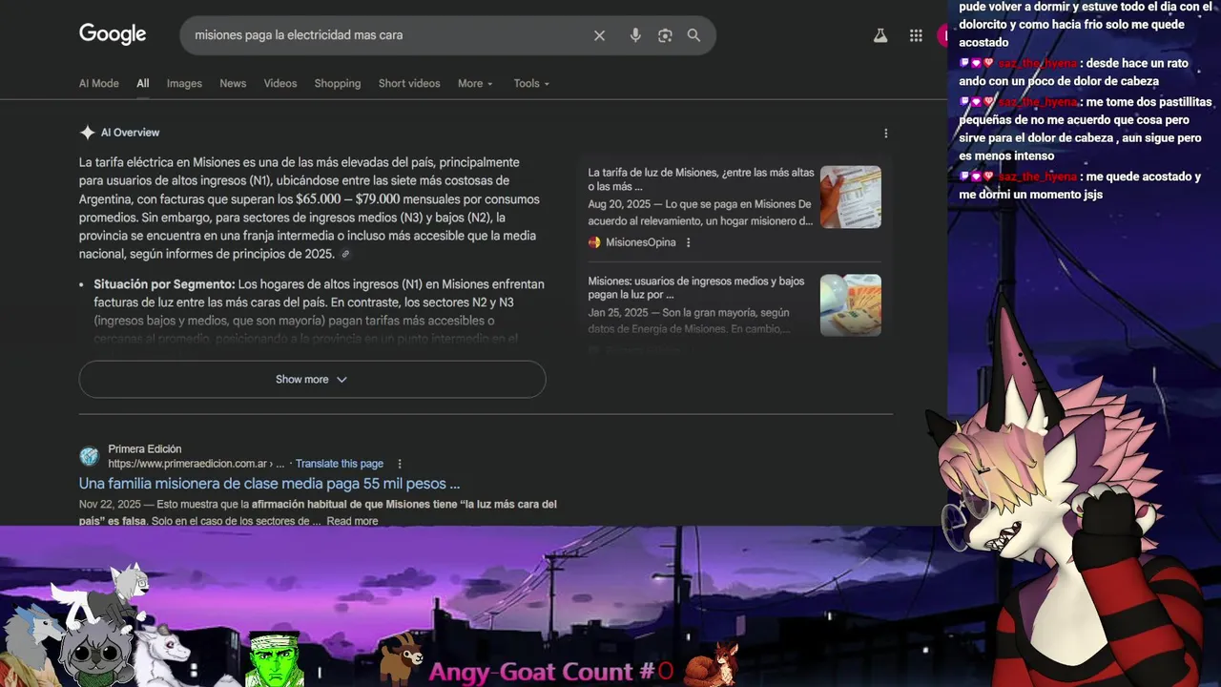This screenshot has width=1221, height=687.
Task: Click thumbnail of second source article
Action: tap(851, 305)
